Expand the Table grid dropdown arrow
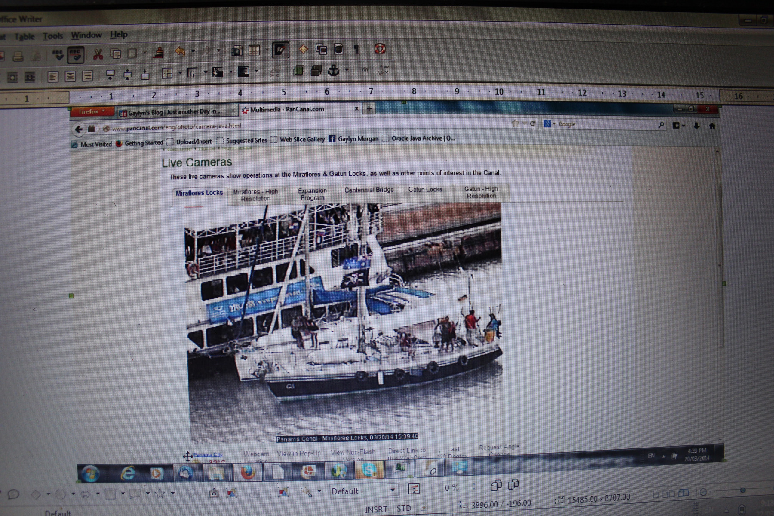Viewport: 774px width, 516px height. pyautogui.click(x=267, y=50)
